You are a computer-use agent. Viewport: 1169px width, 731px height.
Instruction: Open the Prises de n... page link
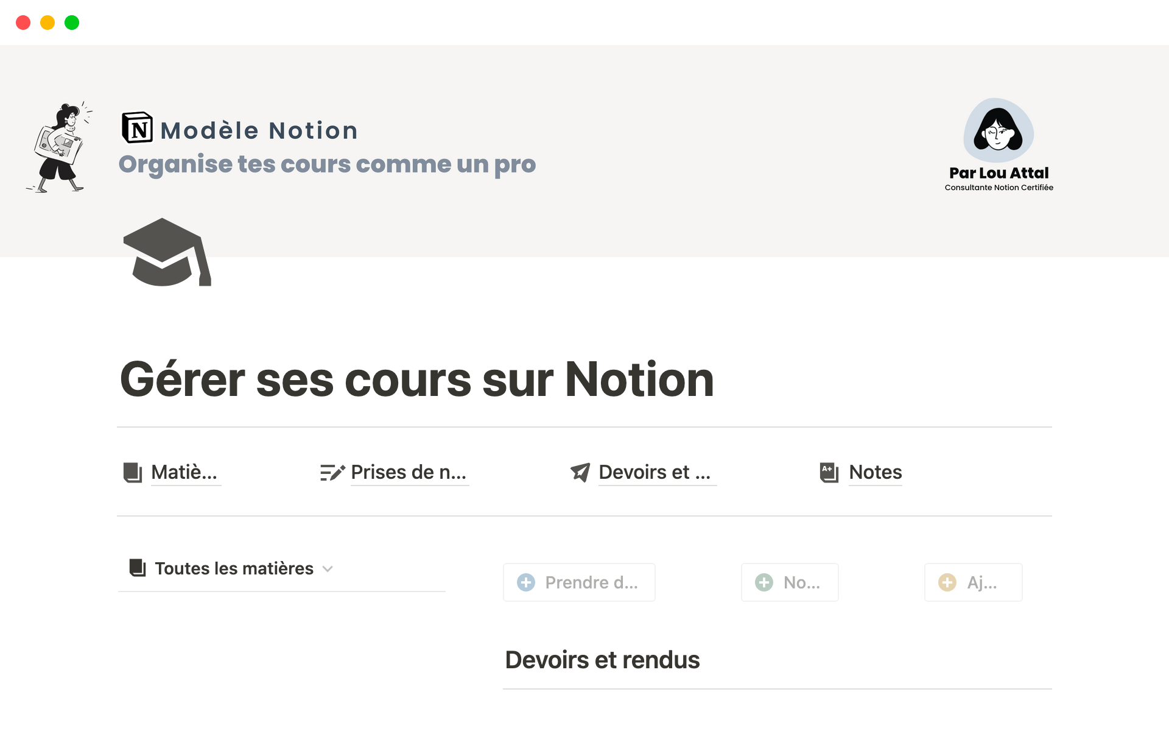tap(409, 473)
